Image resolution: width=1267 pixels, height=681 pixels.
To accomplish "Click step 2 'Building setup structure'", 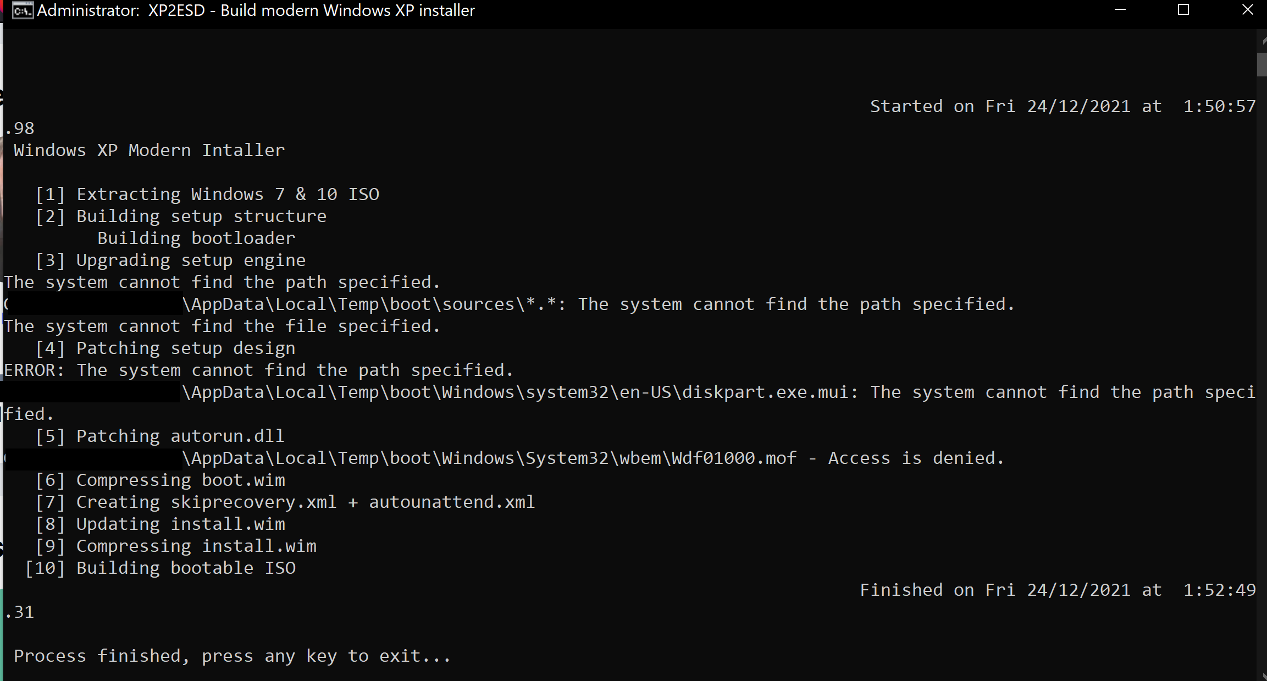I will pyautogui.click(x=201, y=216).
